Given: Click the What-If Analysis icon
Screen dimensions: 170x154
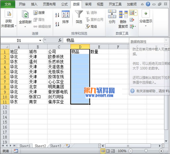Looking at the screenshot, I should [132, 26].
